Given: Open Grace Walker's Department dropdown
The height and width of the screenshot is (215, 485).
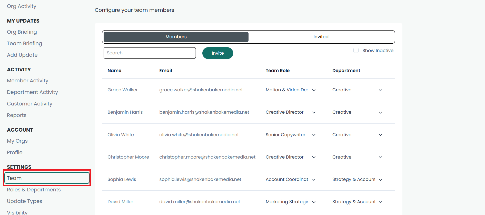Looking at the screenshot, I should click(x=358, y=90).
